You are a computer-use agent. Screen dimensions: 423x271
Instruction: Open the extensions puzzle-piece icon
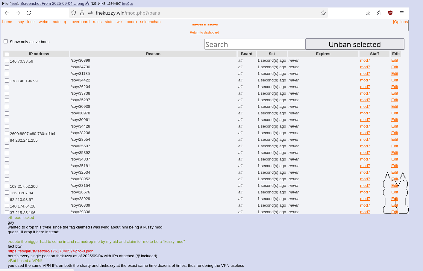coord(379,13)
